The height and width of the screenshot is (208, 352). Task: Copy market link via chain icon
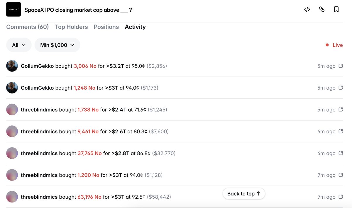point(321,9)
